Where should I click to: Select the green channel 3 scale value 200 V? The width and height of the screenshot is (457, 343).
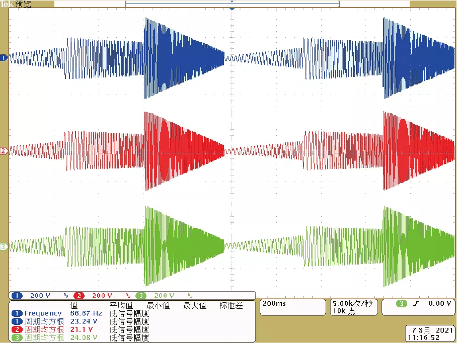[x=164, y=296]
